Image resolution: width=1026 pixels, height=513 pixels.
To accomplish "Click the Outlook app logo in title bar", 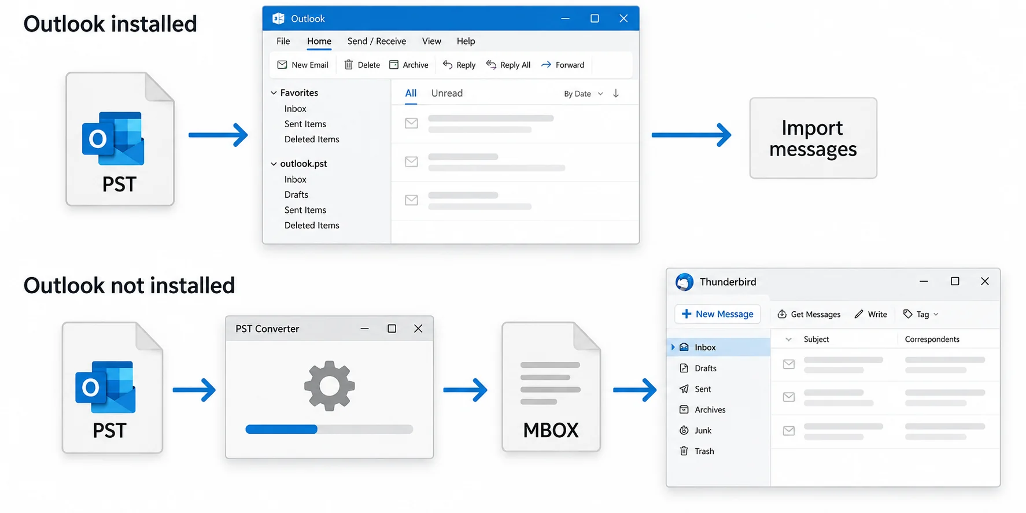I will pyautogui.click(x=278, y=19).
